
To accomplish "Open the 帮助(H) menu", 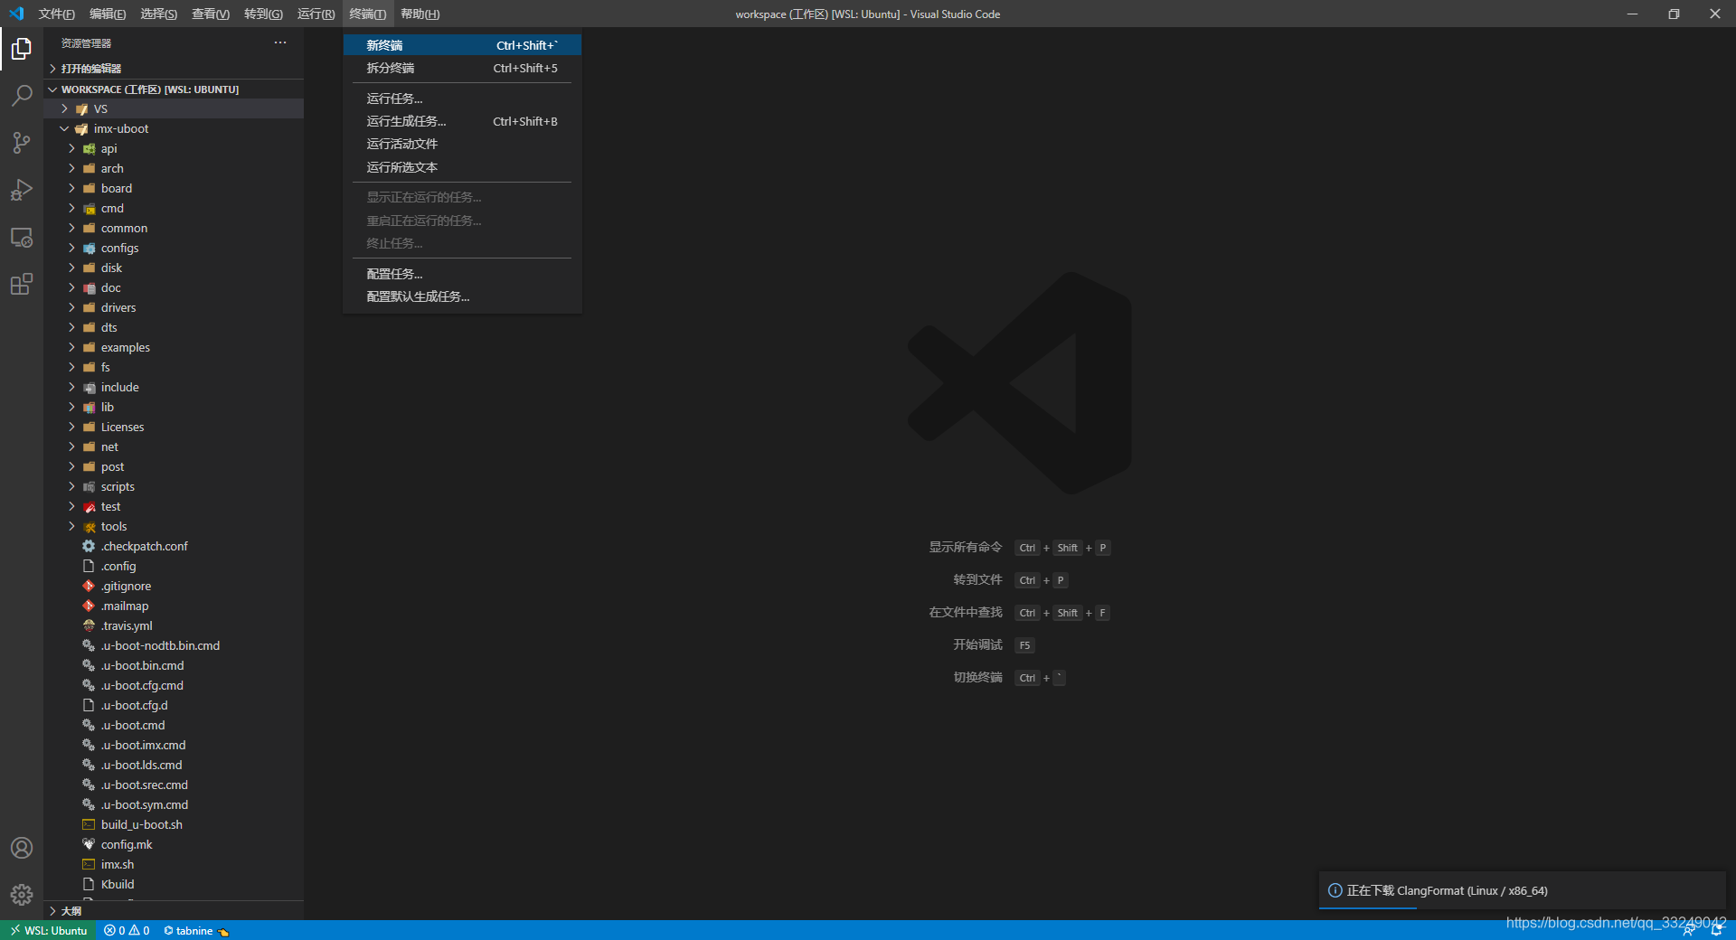I will [420, 14].
